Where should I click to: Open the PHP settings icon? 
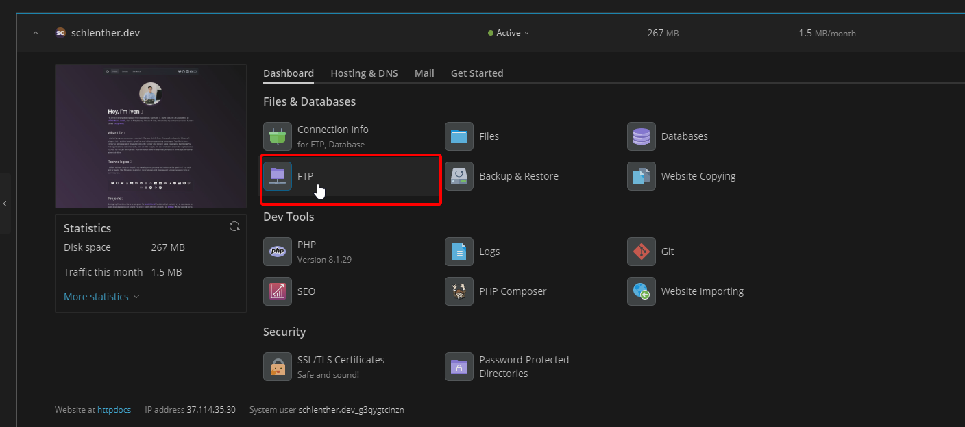pos(278,252)
